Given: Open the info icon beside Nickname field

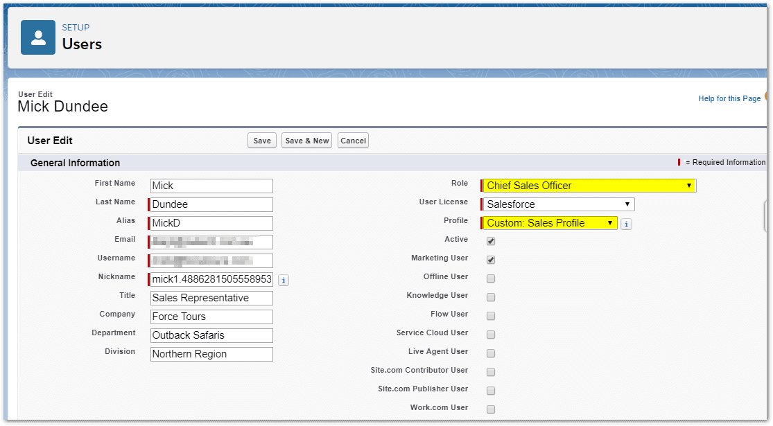Looking at the screenshot, I should 284,281.
